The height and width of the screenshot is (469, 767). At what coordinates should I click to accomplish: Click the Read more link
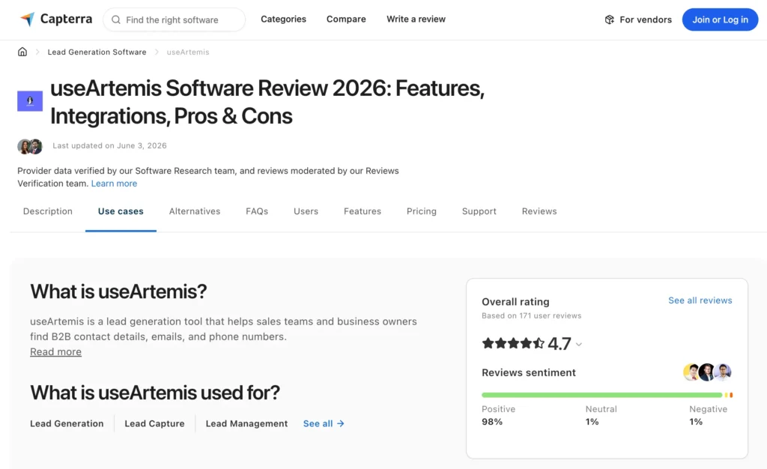(55, 351)
